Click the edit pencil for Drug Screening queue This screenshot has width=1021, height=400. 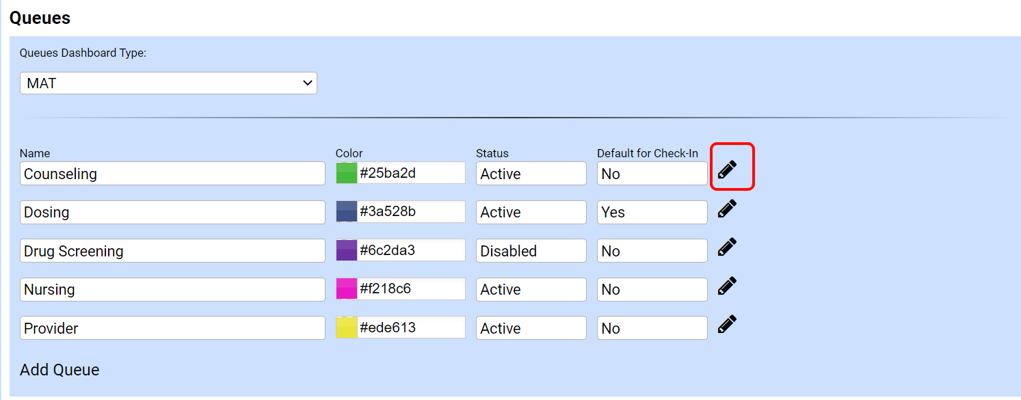coord(728,246)
